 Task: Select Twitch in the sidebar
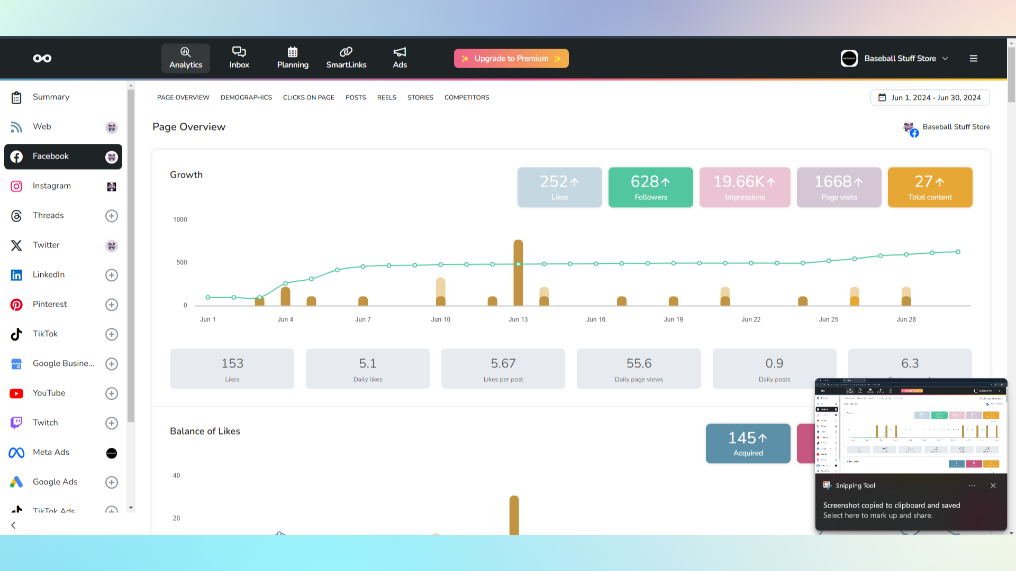[x=63, y=423]
